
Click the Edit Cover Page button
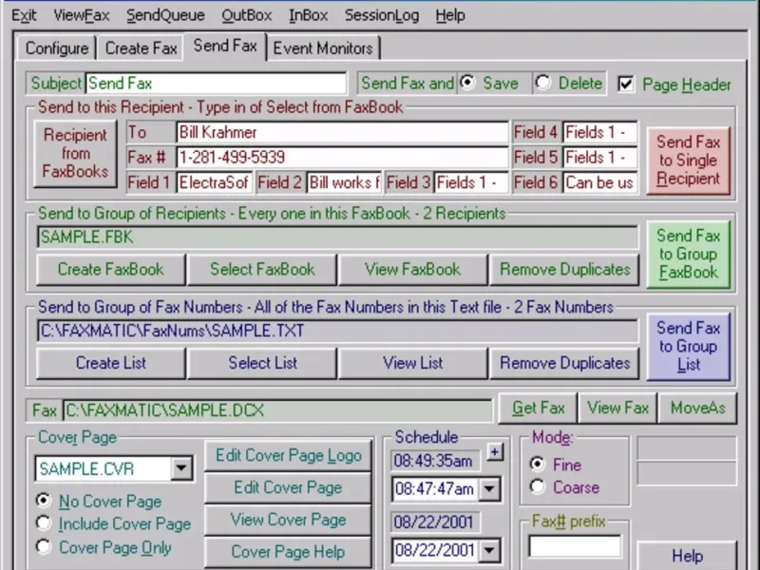coord(289,487)
